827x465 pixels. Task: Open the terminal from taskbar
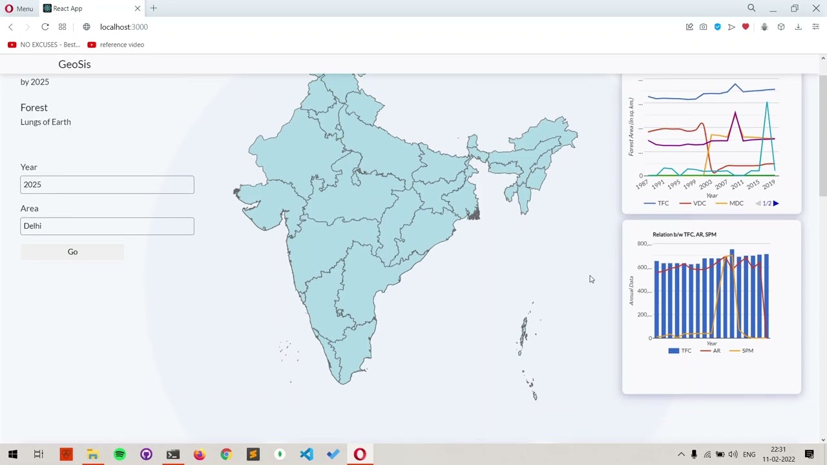point(173,455)
